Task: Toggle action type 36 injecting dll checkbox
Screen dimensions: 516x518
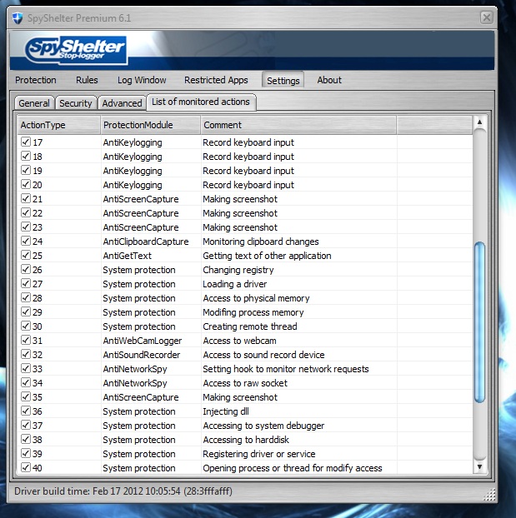Action: pyautogui.click(x=26, y=411)
